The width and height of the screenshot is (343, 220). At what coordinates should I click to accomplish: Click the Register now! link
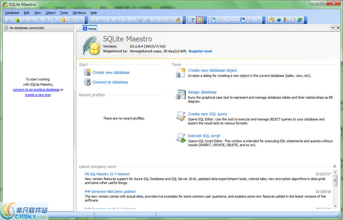[200, 51]
